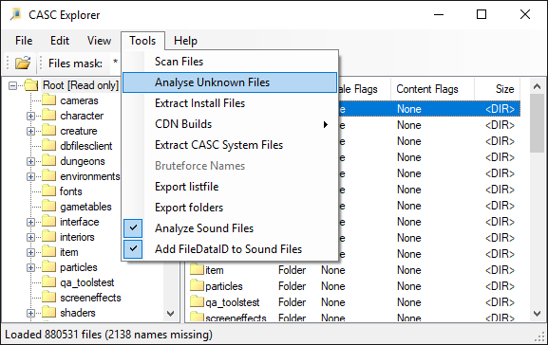Maximize the CASC Explorer window
Image resolution: width=548 pixels, height=345 pixels.
[482, 14]
